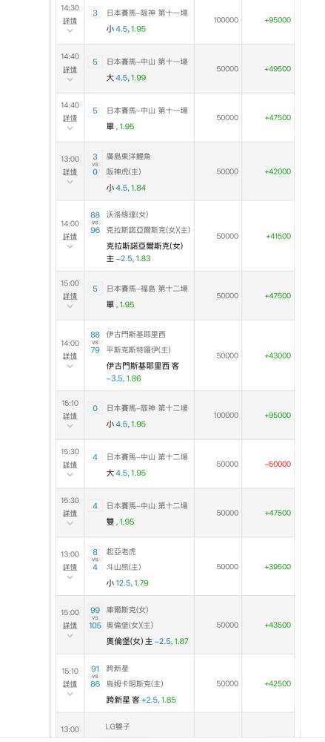
Task: Expand chevron in 廣島東洋鯉魚 row
Action: coord(70,183)
